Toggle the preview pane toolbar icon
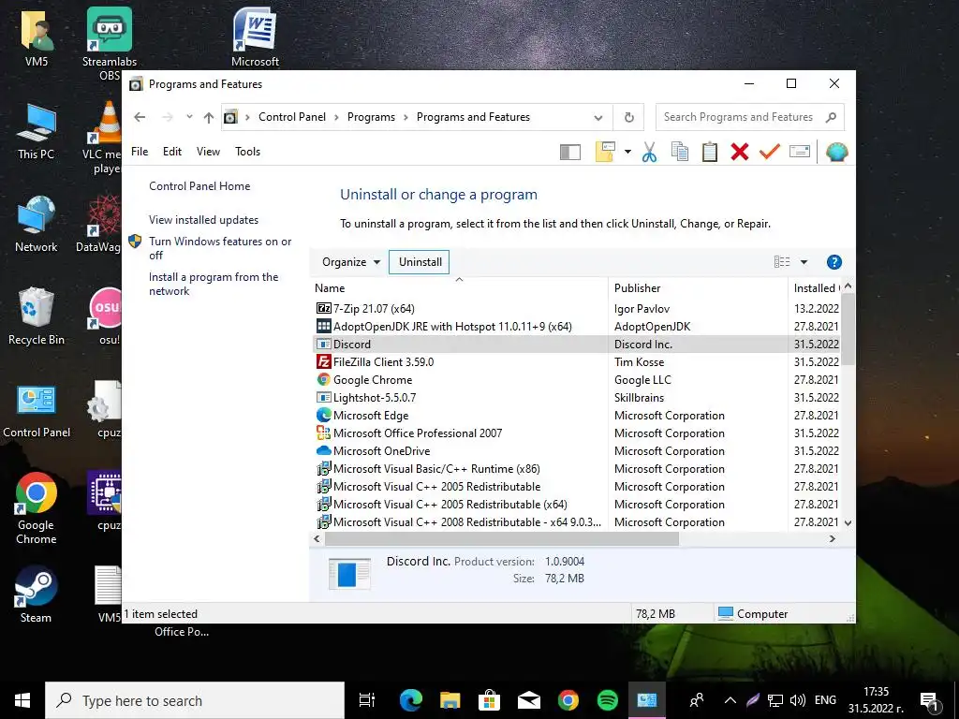 570,153
